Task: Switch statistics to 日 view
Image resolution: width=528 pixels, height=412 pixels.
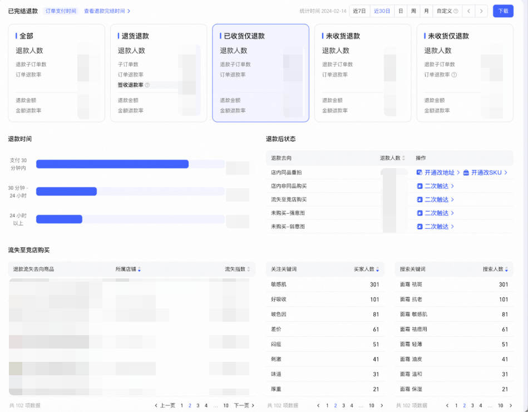Action: [x=401, y=11]
